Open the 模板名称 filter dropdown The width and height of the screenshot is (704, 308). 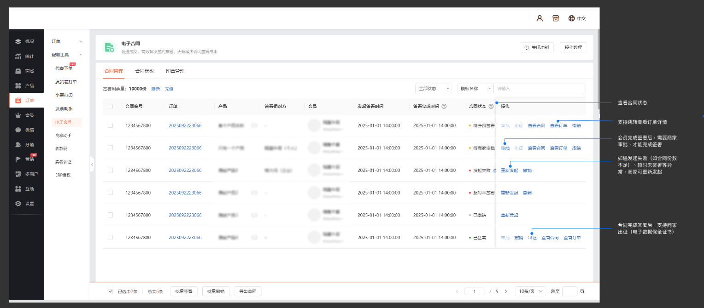coord(475,88)
